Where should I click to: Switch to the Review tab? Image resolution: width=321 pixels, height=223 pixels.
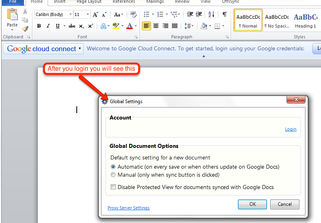pos(182,2)
